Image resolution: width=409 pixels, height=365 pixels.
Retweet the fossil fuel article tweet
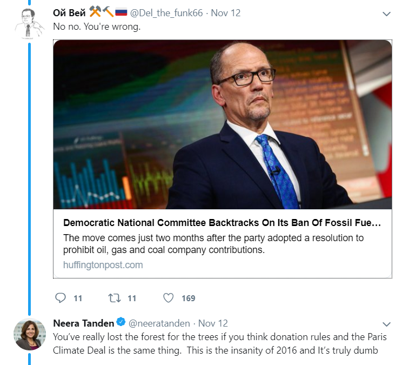point(114,298)
